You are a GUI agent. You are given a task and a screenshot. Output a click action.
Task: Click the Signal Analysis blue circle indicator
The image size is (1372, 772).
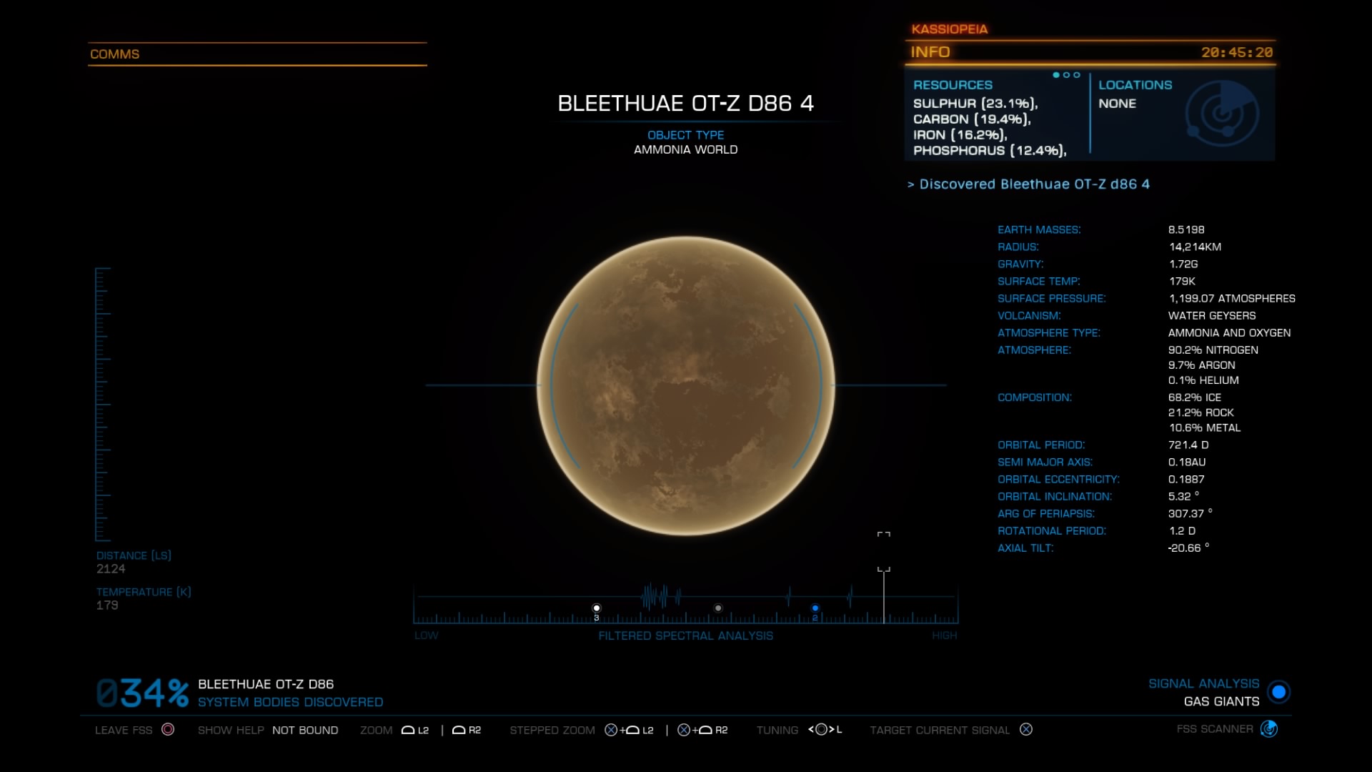point(1278,692)
